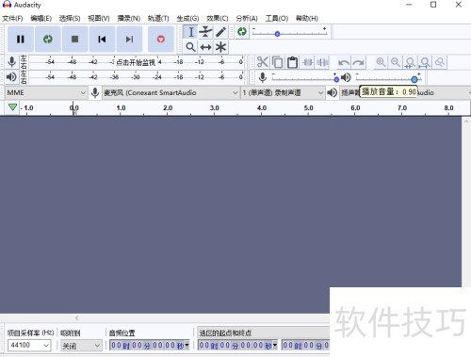Click the Cut scissors icon
This screenshot has height=357, width=471.
tap(263, 62)
